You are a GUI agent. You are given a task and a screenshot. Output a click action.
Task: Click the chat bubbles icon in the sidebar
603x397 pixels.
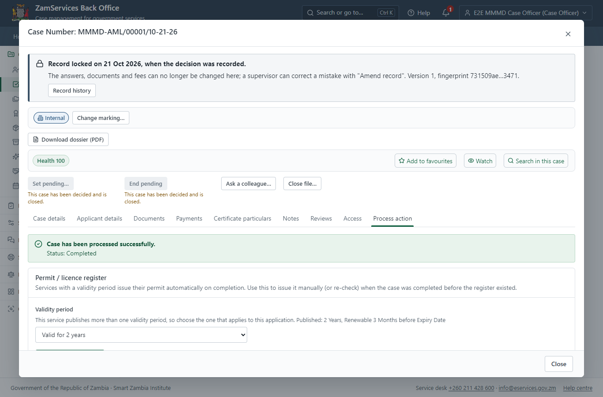tap(11, 240)
